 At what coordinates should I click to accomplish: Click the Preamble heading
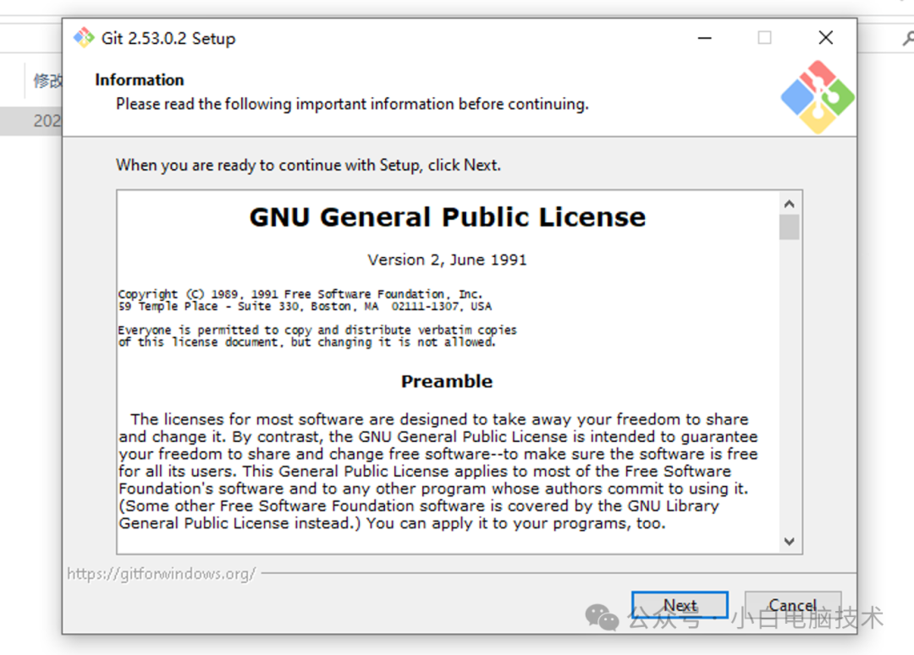[x=447, y=381]
